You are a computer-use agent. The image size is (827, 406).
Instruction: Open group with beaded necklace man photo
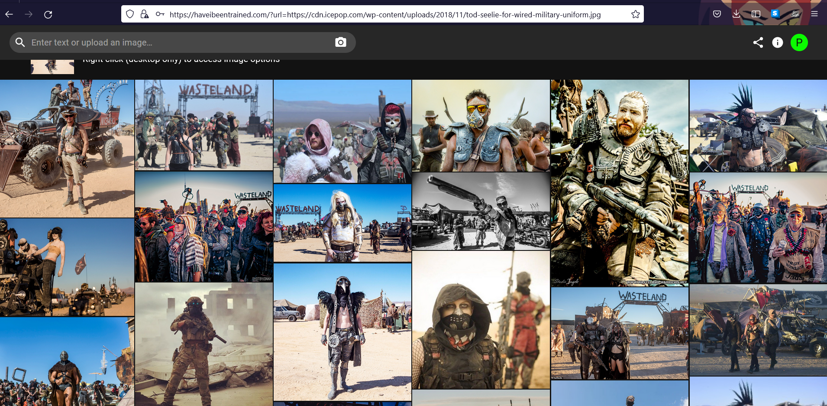[758, 228]
